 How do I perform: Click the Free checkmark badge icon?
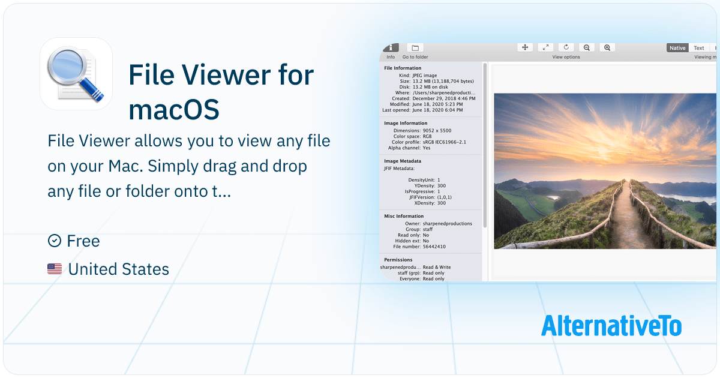pos(54,241)
